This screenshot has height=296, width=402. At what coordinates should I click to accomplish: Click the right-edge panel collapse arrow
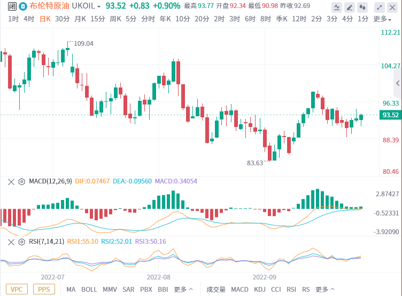tap(397, 84)
